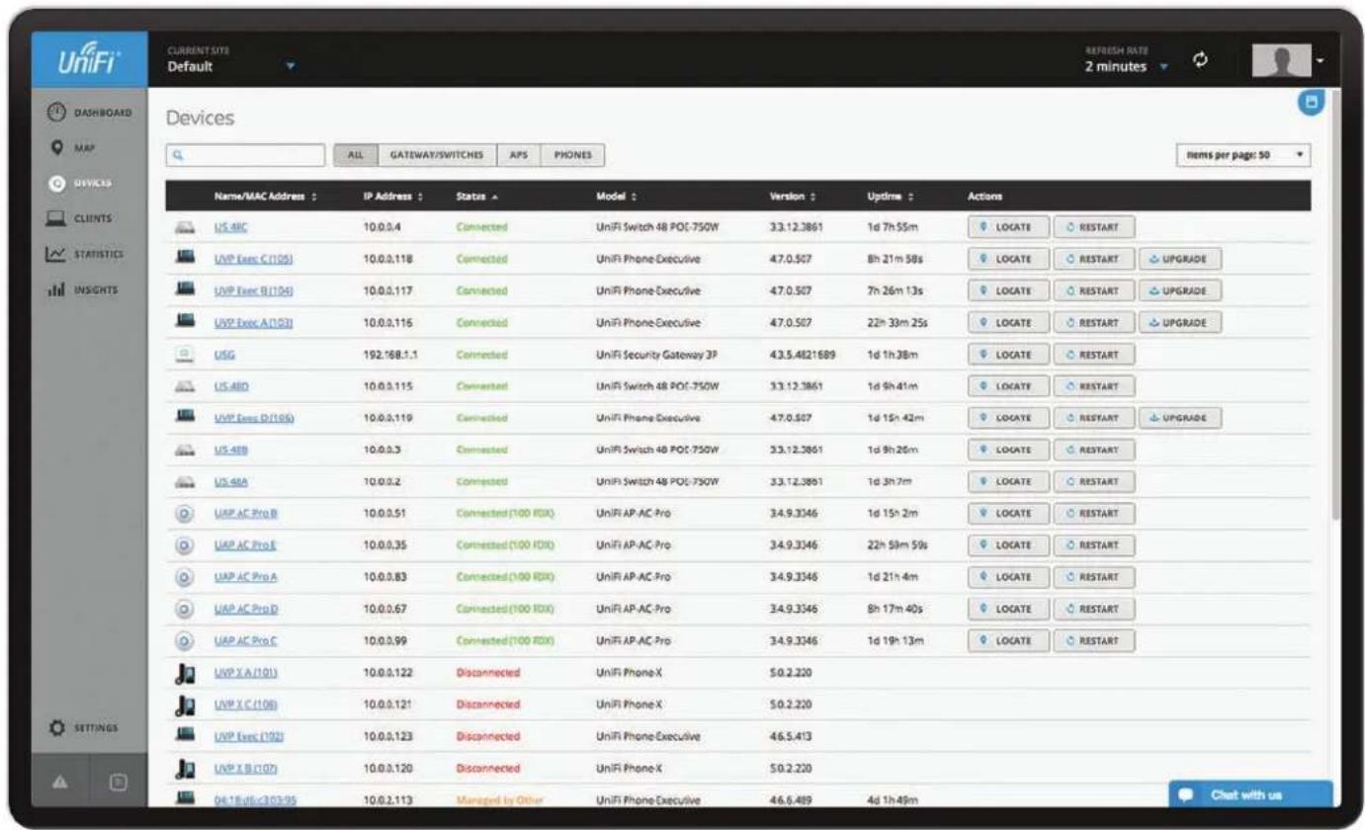Sort by the IP Address column
The image size is (1365, 830).
click(x=395, y=196)
